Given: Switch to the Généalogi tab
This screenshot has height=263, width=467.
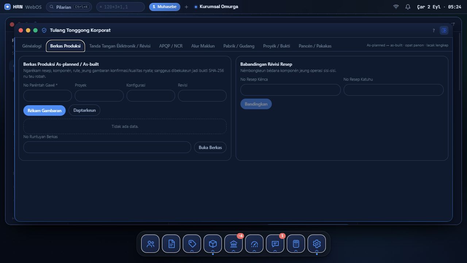Looking at the screenshot, I should 32,46.
